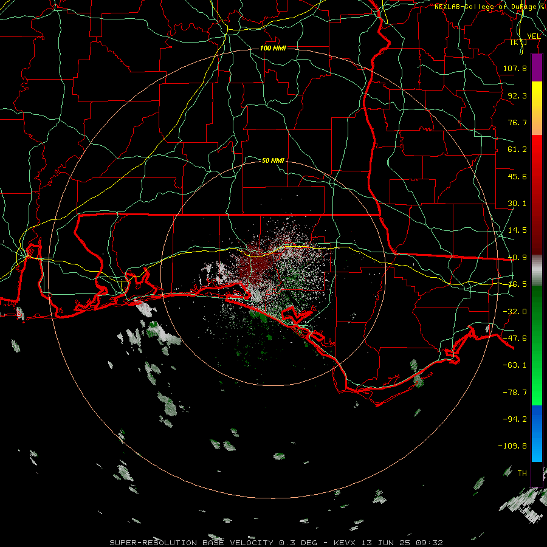Click the "KEVX" radar site identifier

(x=344, y=543)
